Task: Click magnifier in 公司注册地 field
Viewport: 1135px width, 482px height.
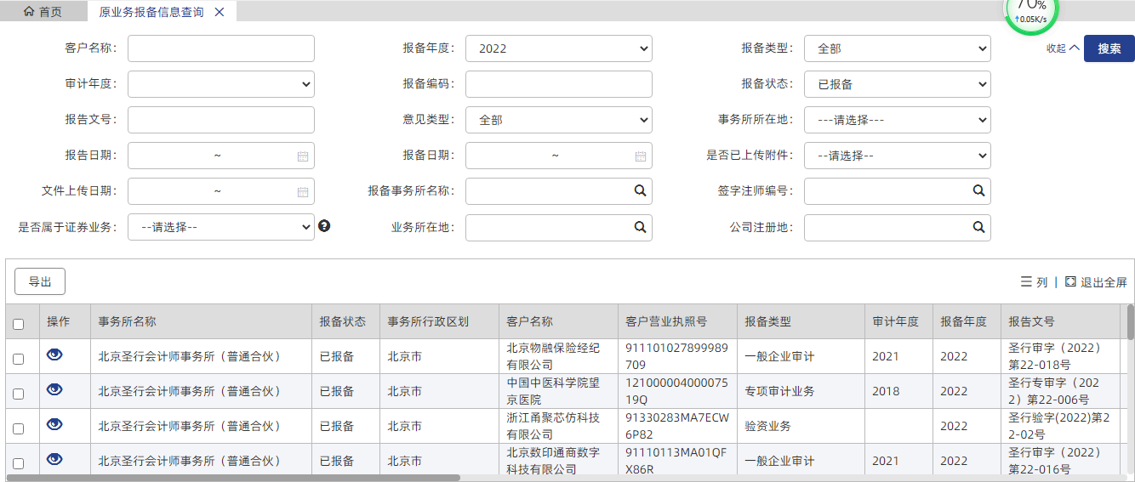Action: click(978, 227)
